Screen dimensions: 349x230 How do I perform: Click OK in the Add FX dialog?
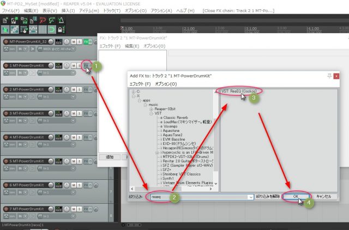296,197
